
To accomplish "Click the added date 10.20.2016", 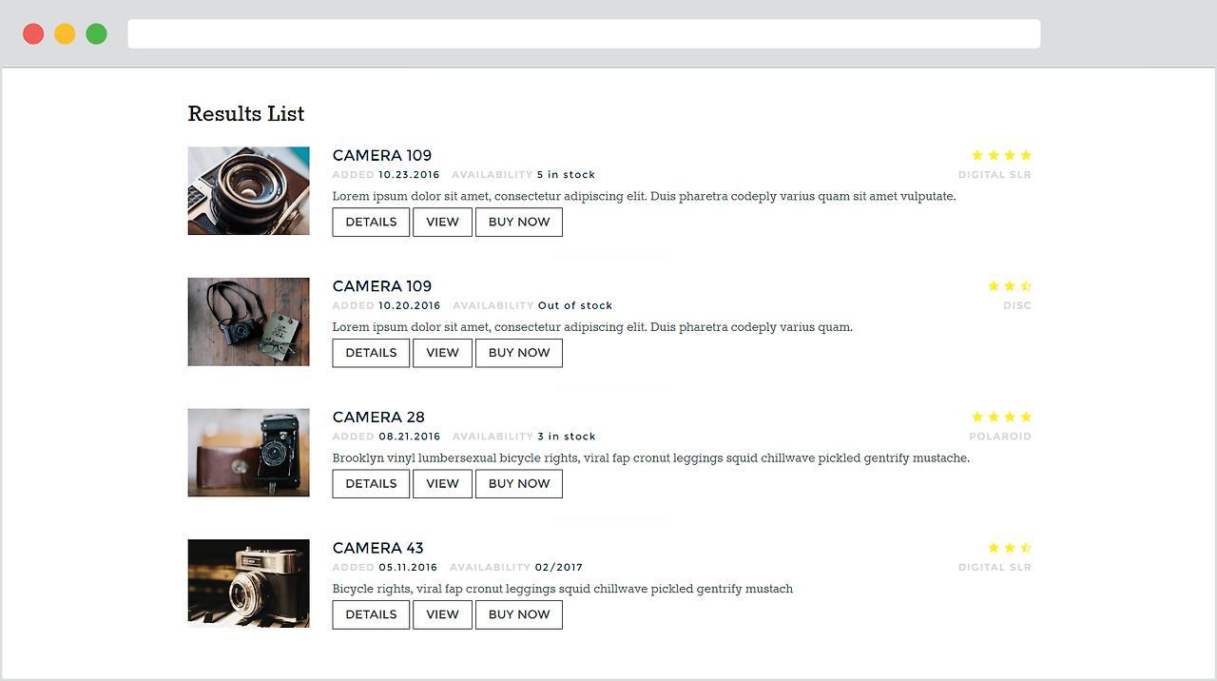I will (410, 306).
